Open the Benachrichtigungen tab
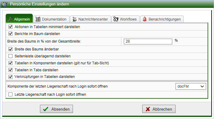This screenshot has height=119, width=214. click(x=162, y=19)
